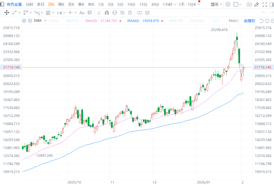Expand polygon tool dropdown arrow

coord(31,12)
